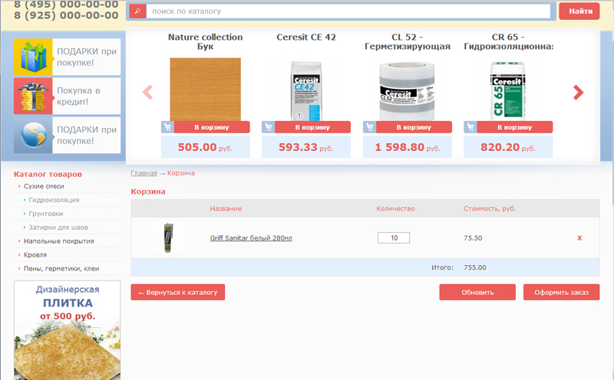Image resolution: width=614 pixels, height=380 pixels.
Task: Show next products with right carousel arrow
Action: [x=578, y=93]
